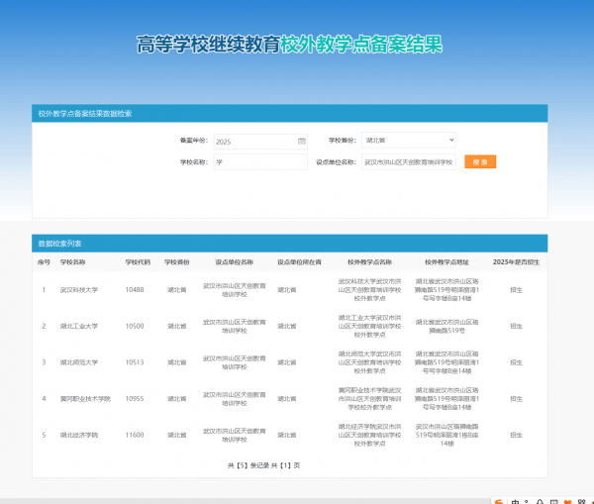Image resolution: width=594 pixels, height=504 pixels.
Task: Click the Sogou input method logo
Action: (x=499, y=502)
